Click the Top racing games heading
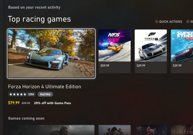This screenshot has height=135, width=193. point(40,19)
